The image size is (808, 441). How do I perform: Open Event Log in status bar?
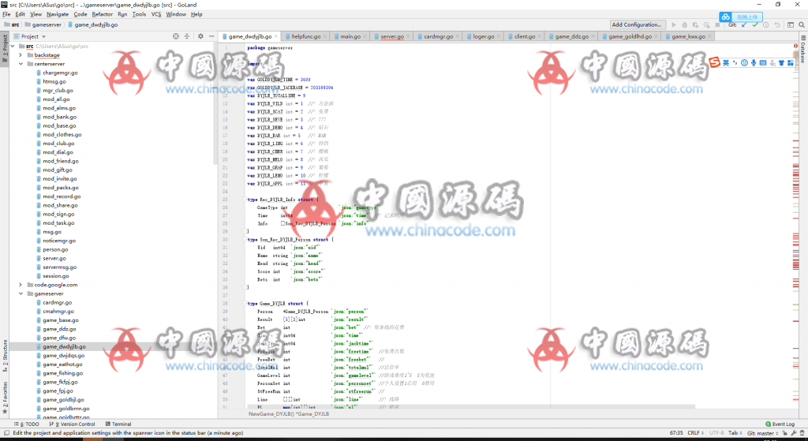coord(780,424)
